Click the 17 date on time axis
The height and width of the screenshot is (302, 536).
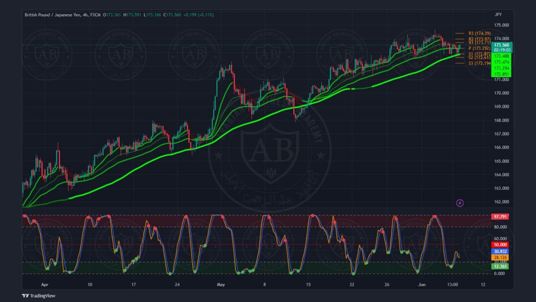click(134, 285)
